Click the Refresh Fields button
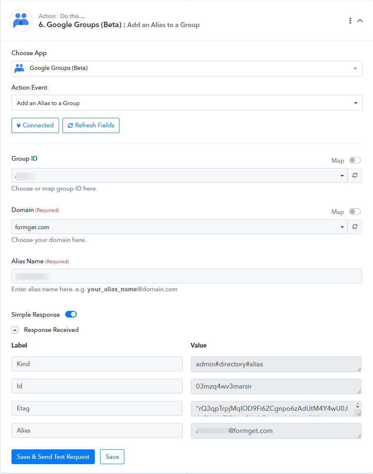This screenshot has width=373, height=474. click(91, 125)
